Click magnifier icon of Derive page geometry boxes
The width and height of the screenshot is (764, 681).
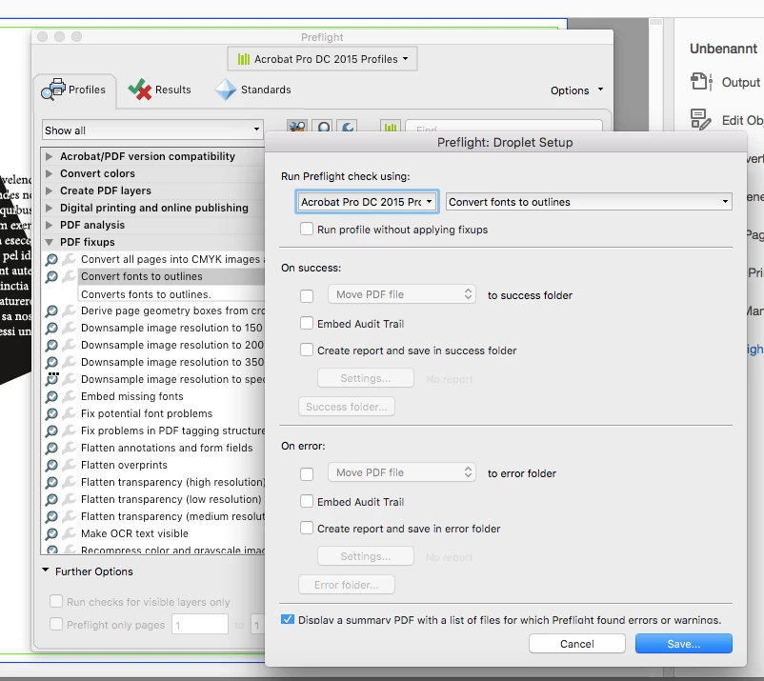coord(51,310)
